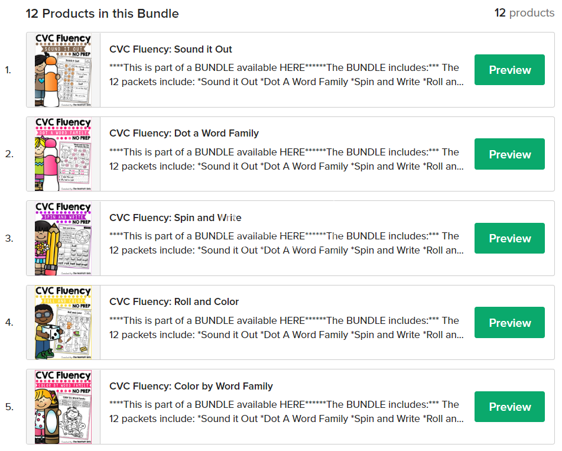This screenshot has height=451, width=562.
Task: Open the Sound it Out product thumbnail
Action: point(63,70)
